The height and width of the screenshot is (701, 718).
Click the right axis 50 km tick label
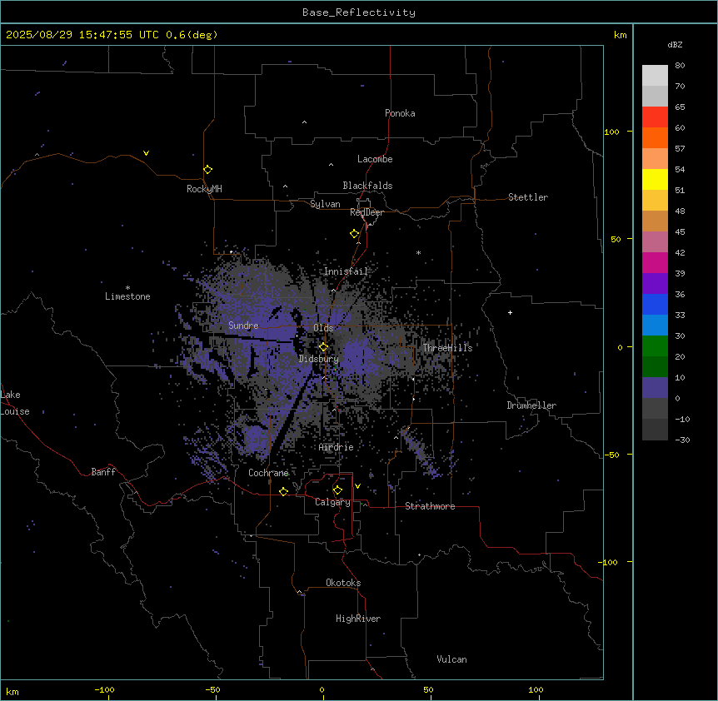616,239
